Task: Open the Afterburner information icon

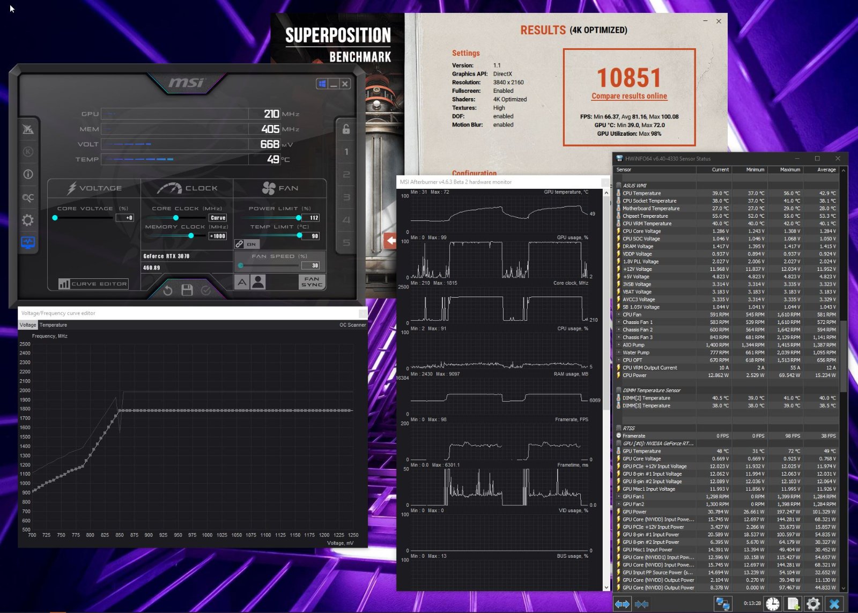Action: tap(28, 174)
